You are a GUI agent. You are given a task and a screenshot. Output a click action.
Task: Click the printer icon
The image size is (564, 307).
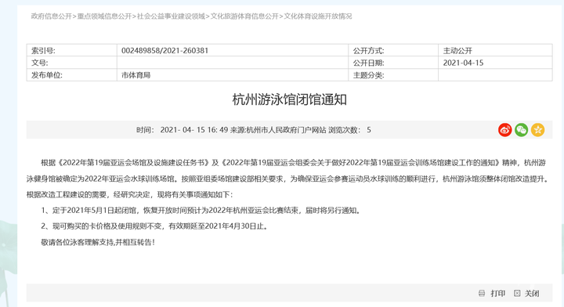coord(482,294)
